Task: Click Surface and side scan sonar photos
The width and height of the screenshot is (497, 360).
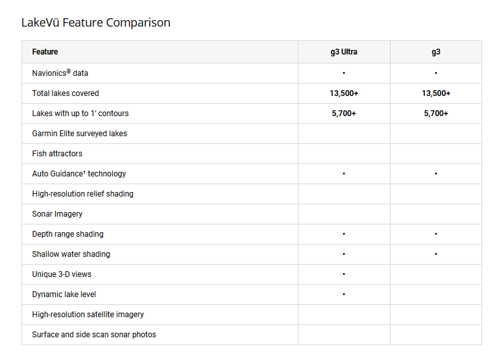Action: point(94,335)
